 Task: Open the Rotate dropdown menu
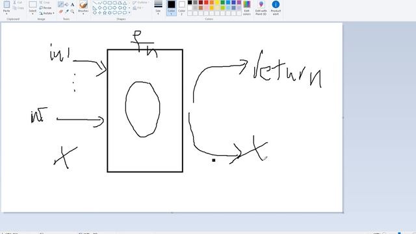(x=47, y=13)
